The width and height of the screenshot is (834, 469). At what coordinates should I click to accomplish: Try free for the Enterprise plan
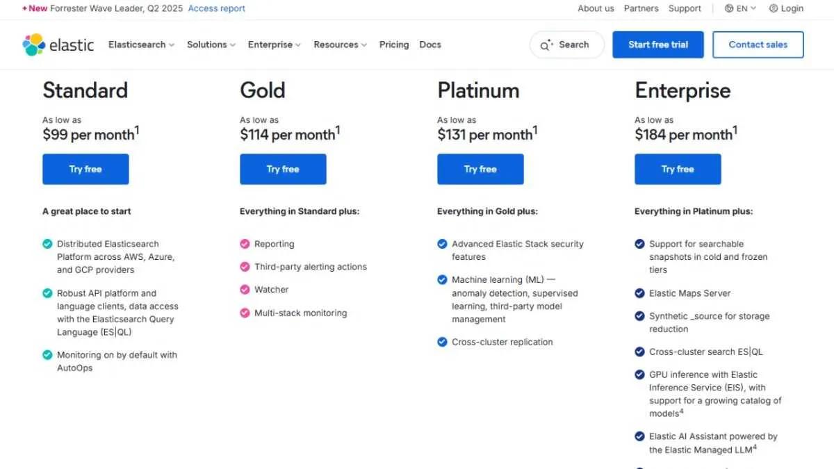click(678, 169)
